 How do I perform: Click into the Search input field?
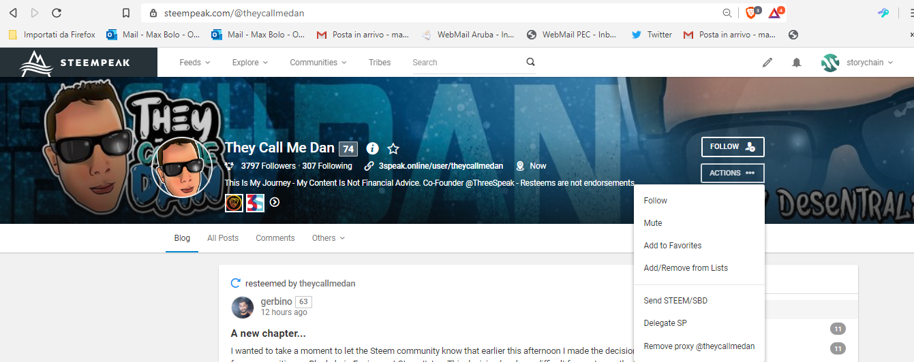(467, 63)
